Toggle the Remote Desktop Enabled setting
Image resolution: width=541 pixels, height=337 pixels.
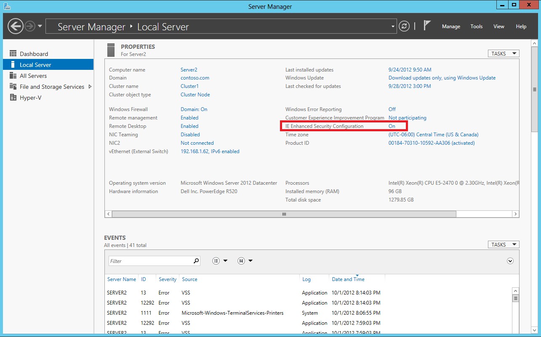(189, 126)
